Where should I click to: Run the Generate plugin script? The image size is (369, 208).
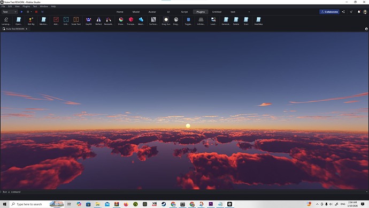coord(226,21)
